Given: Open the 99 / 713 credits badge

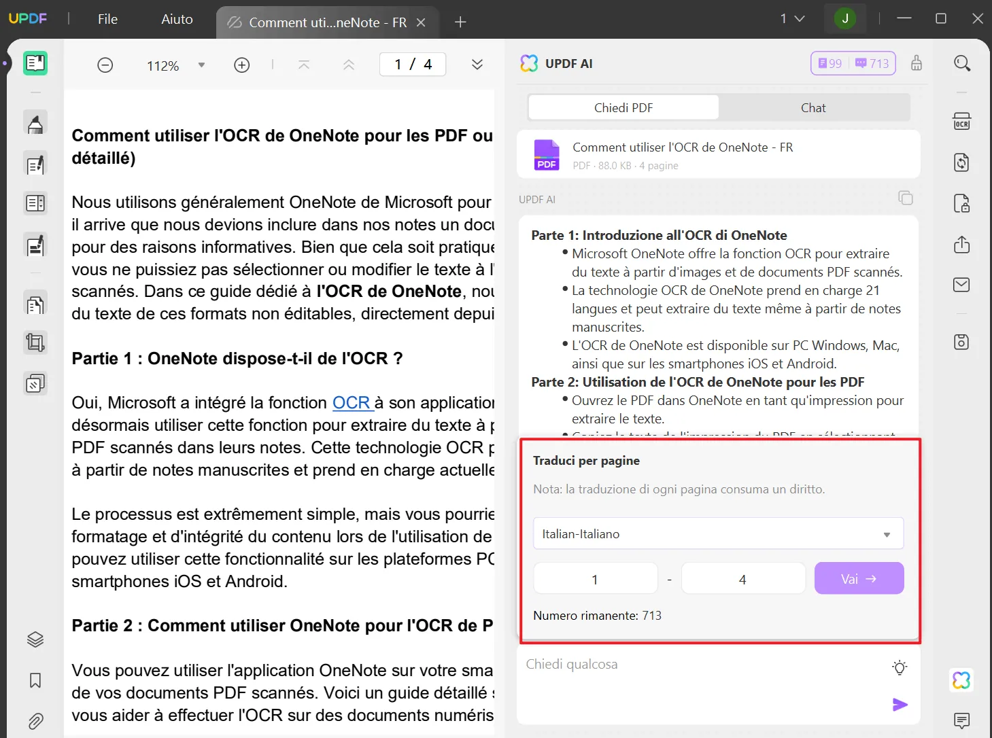Looking at the screenshot, I should tap(853, 63).
